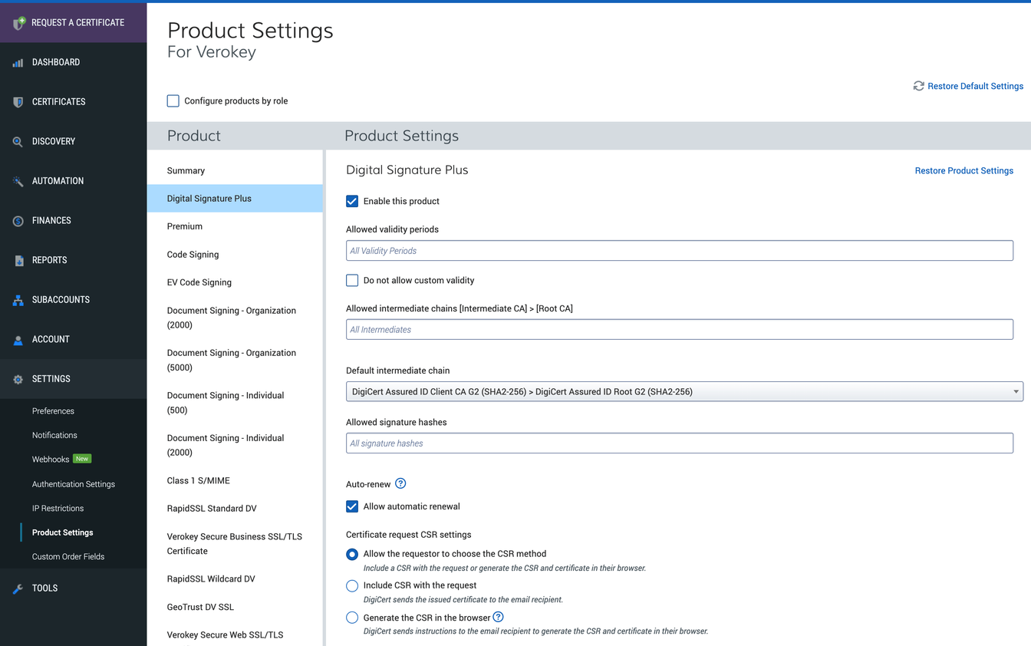This screenshot has width=1031, height=646.
Task: Open the Auto-renew help tooltip icon
Action: pyautogui.click(x=400, y=483)
